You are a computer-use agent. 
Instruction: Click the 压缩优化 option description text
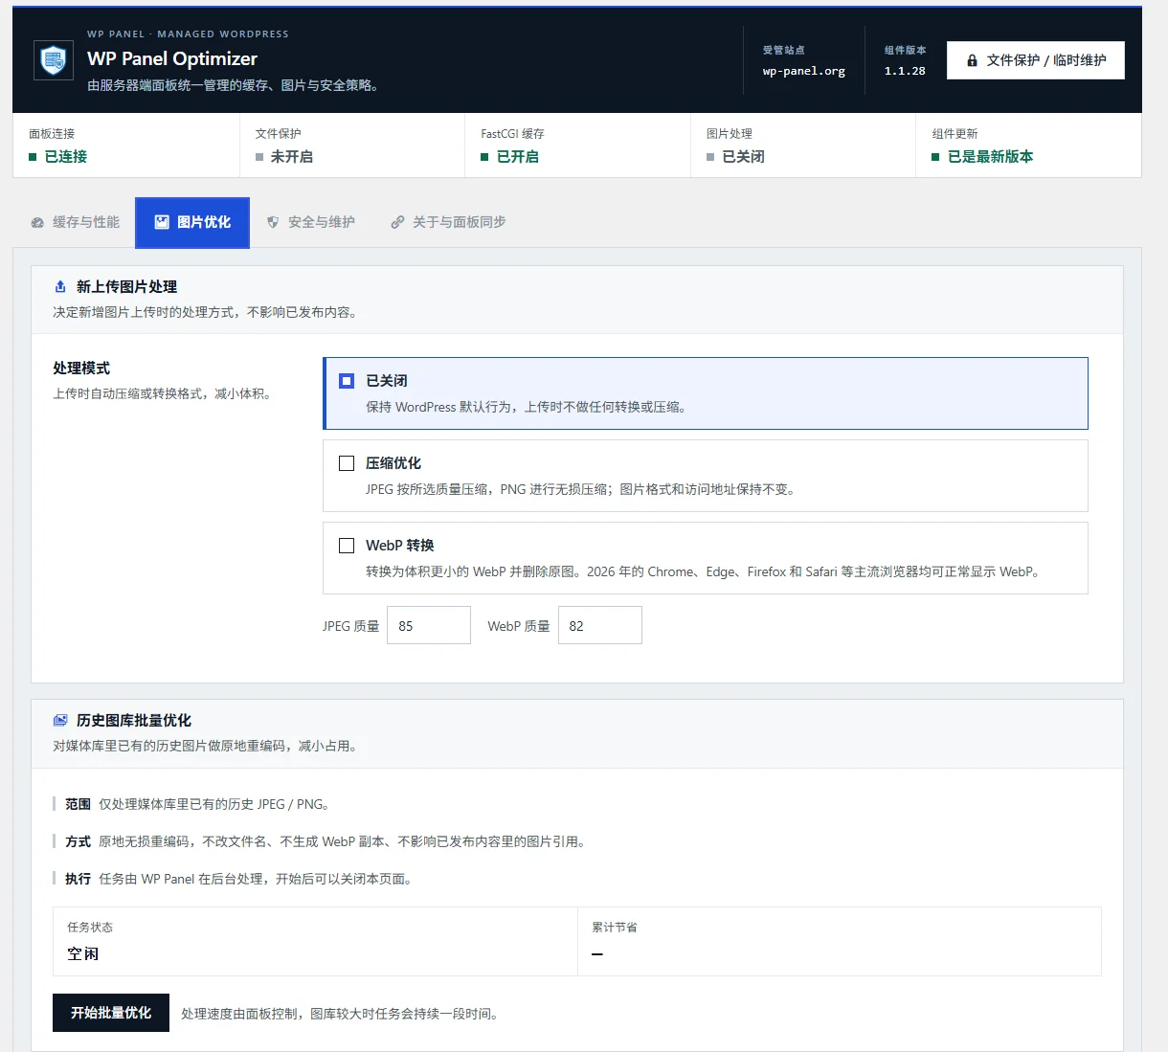(x=580, y=489)
